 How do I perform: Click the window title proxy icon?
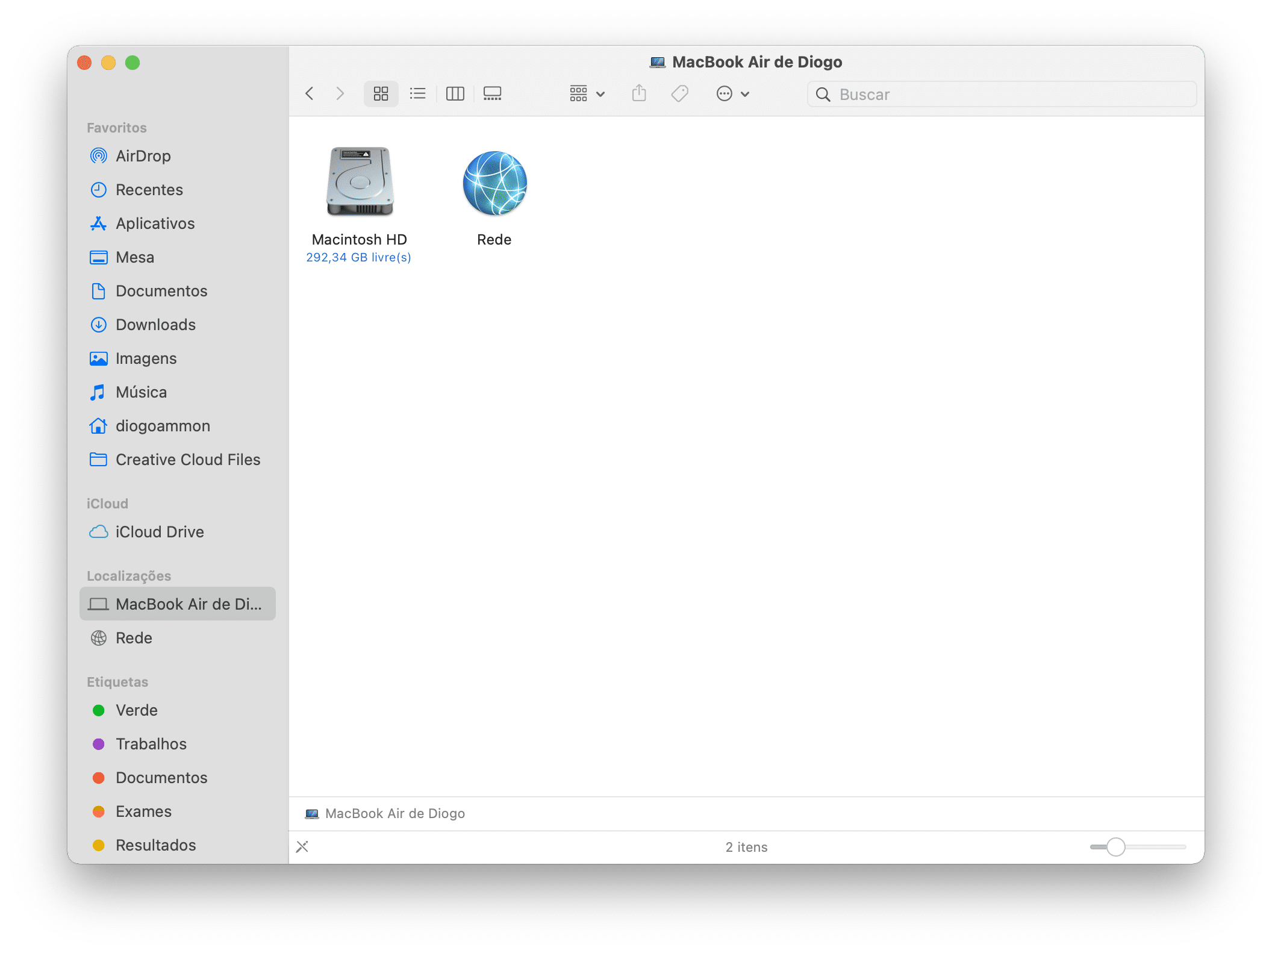tap(658, 62)
